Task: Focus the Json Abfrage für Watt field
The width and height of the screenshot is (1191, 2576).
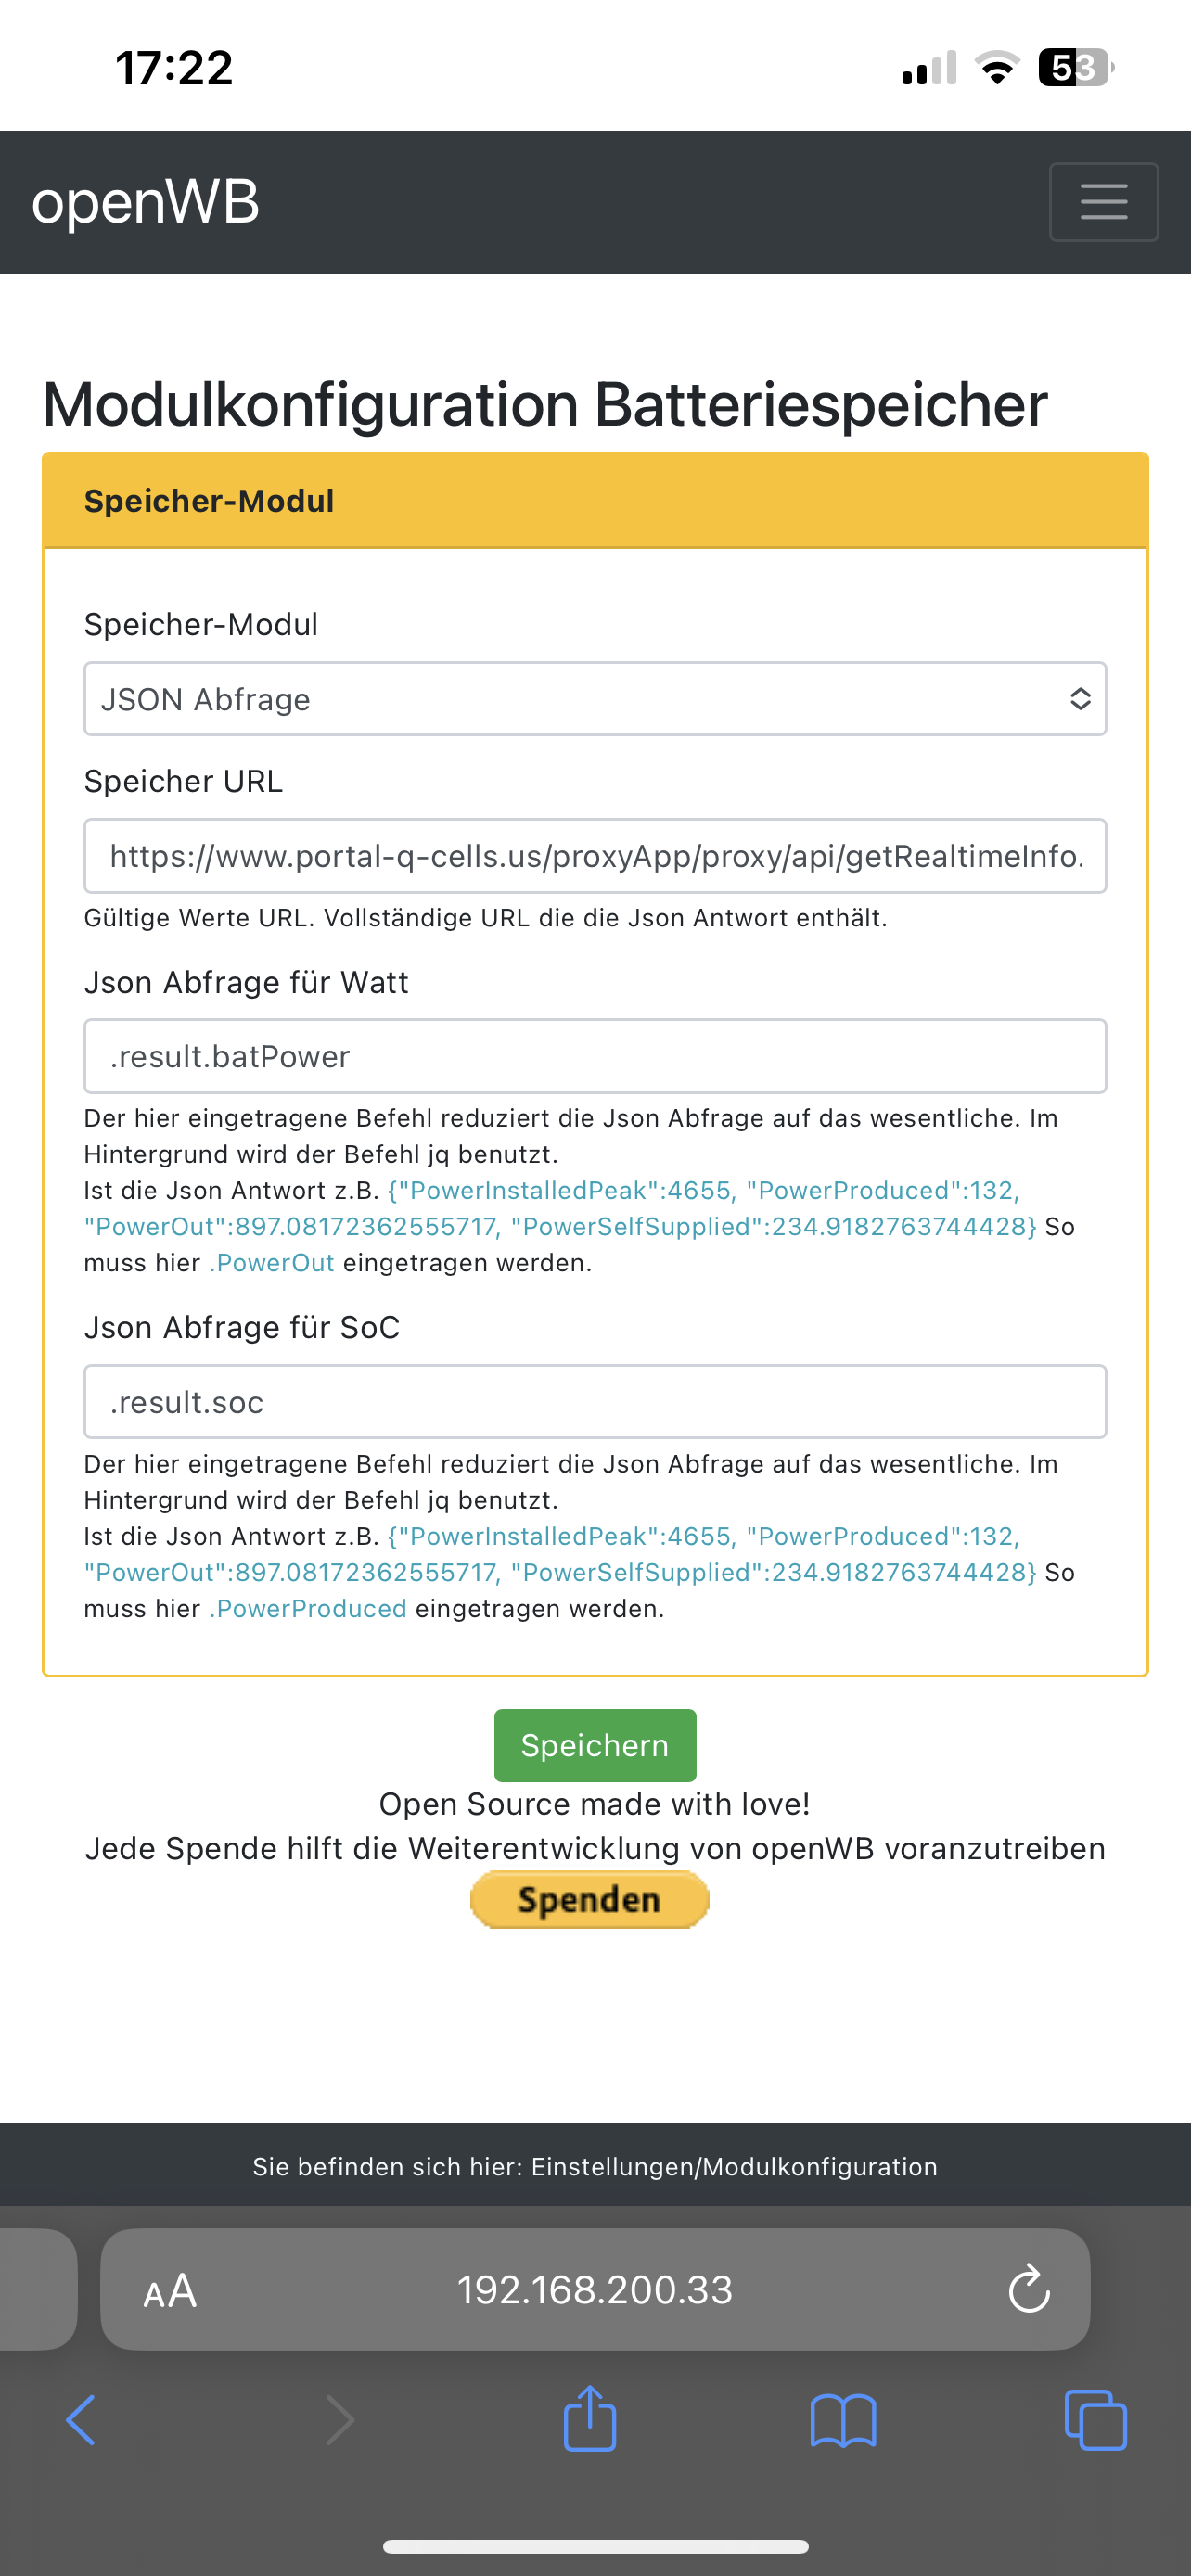Action: (x=595, y=1056)
